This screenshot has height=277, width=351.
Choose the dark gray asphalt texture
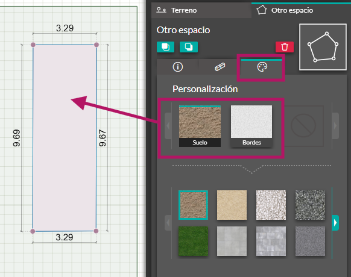coord(310,241)
